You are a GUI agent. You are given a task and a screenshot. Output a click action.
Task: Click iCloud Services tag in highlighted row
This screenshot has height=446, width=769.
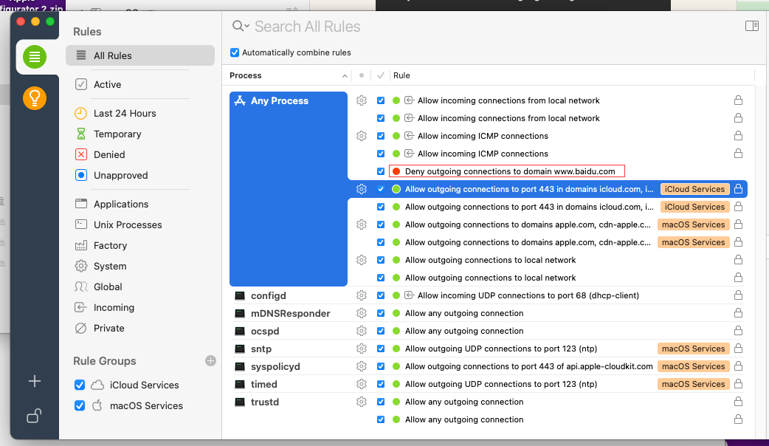click(x=694, y=189)
